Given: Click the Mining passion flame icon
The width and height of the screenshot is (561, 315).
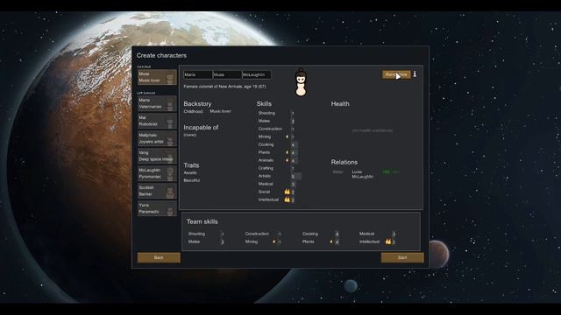Looking at the screenshot, I should coord(287,136).
